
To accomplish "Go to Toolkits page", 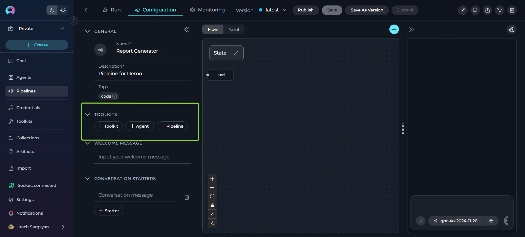I will [37, 121].
